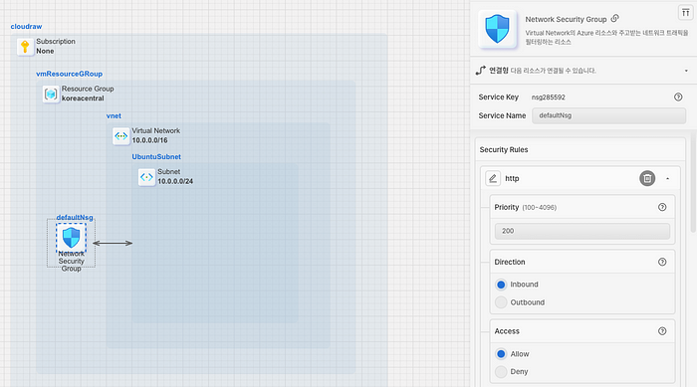Select Inbound direction
This screenshot has width=697, height=387.
pos(501,285)
